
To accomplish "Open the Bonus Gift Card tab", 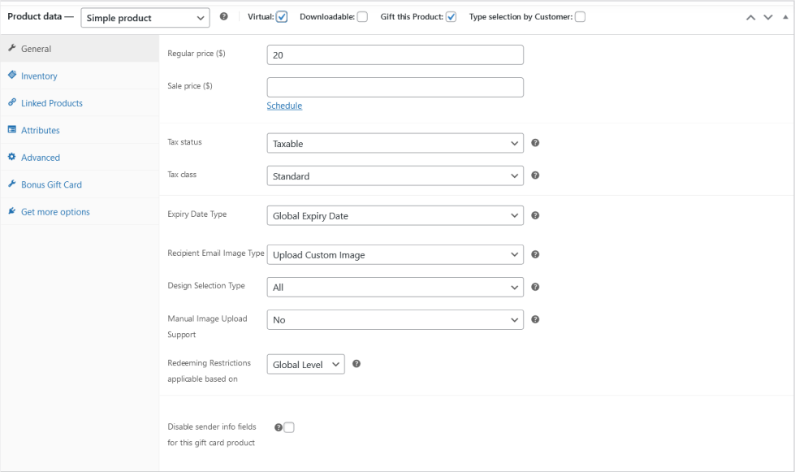I will (51, 185).
